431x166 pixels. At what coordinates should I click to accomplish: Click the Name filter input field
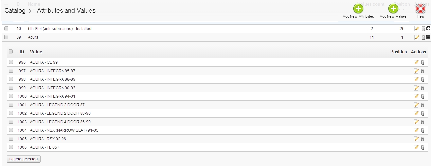pyautogui.click(x=183, y=19)
